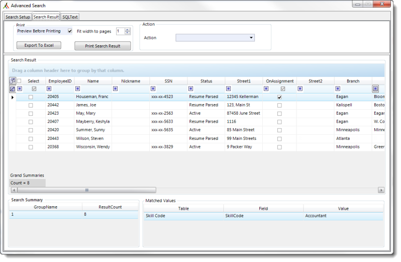Image resolution: width=401 pixels, height=262 pixels.
Task: Uncheck the Preview Before Printing checkbox
Action: click(x=70, y=31)
